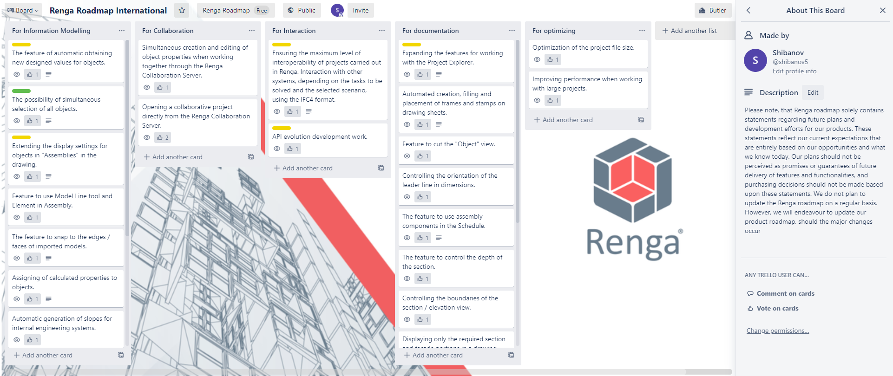
Task: Star the Renga Roadmap International board
Action: [182, 10]
